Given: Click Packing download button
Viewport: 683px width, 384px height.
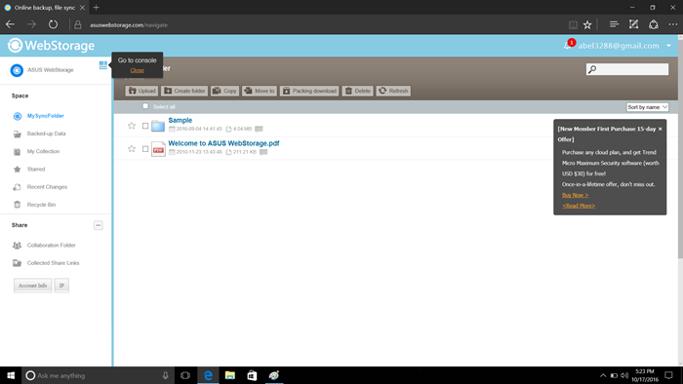Looking at the screenshot, I should click(x=309, y=91).
